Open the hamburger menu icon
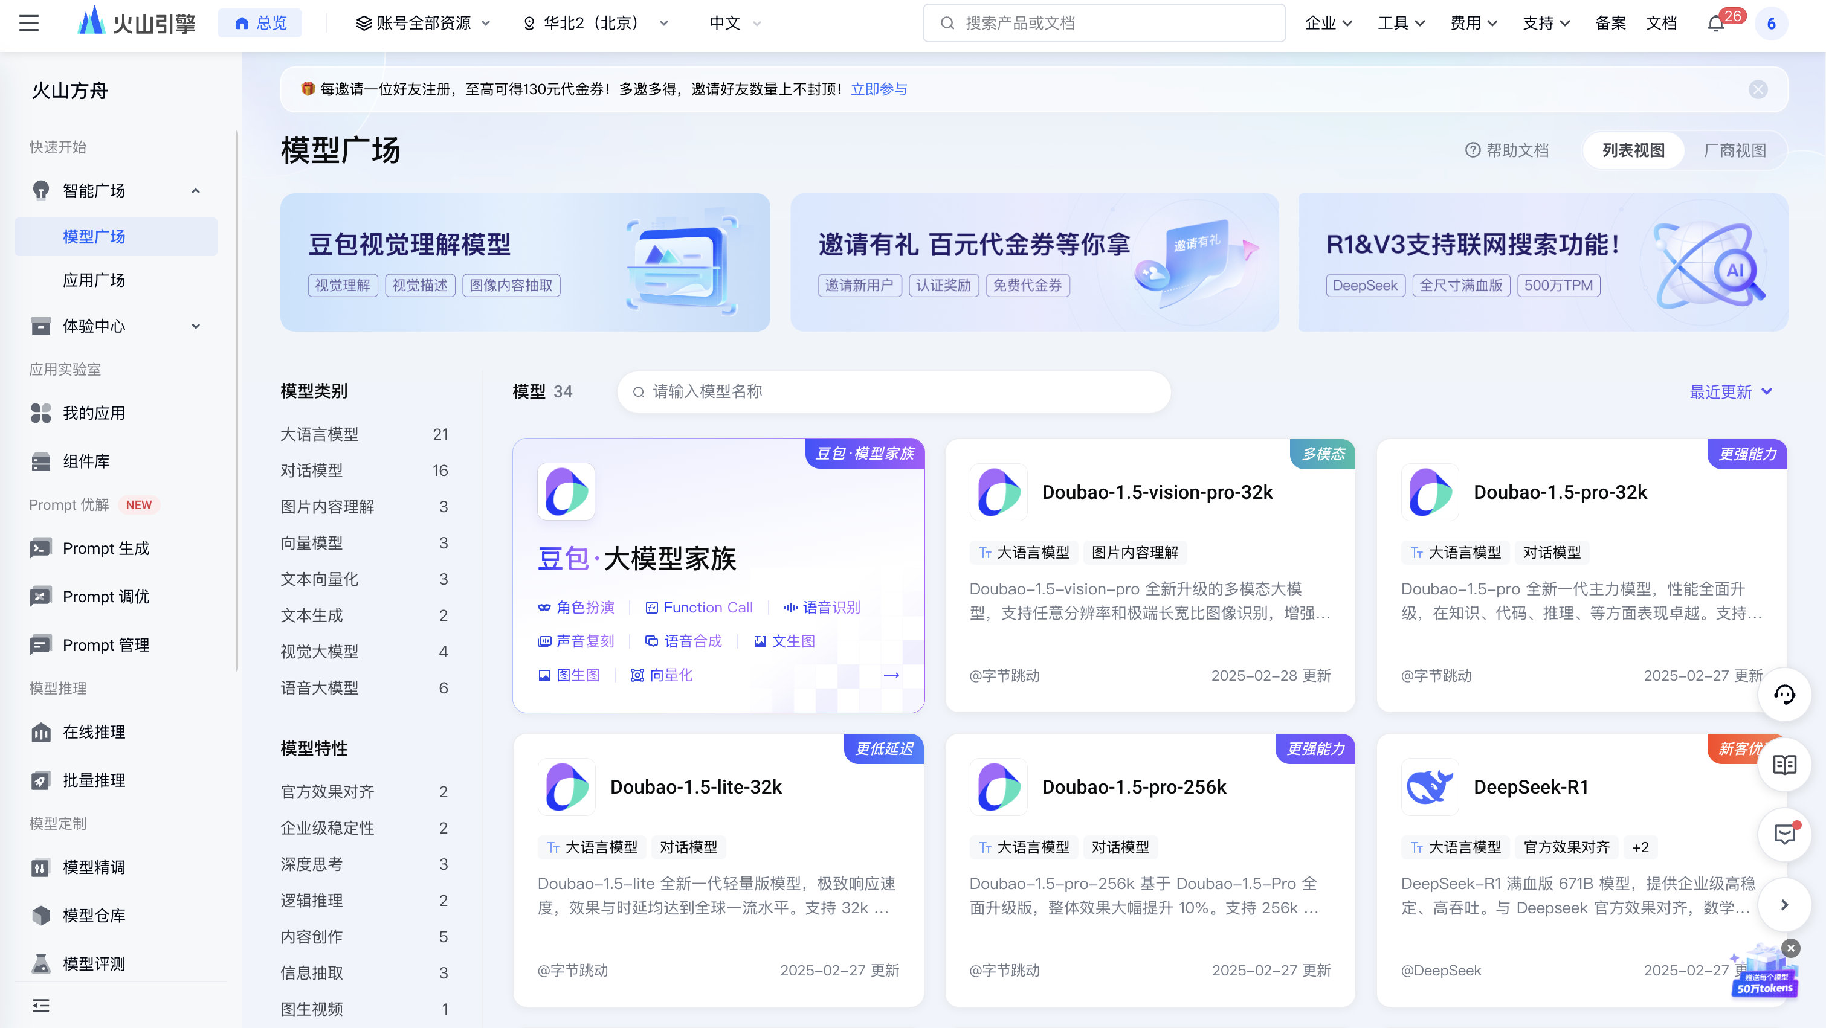The height and width of the screenshot is (1028, 1826). tap(29, 24)
